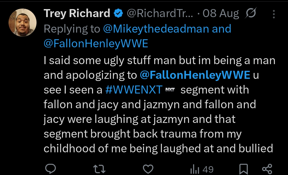Click the blue verified badge

click(118, 13)
